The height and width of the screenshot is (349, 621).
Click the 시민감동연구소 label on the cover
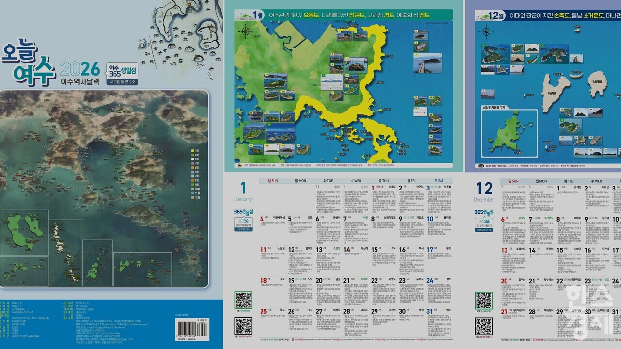point(123,82)
